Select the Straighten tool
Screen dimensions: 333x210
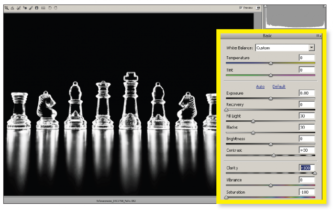pyautogui.click(x=12, y=8)
